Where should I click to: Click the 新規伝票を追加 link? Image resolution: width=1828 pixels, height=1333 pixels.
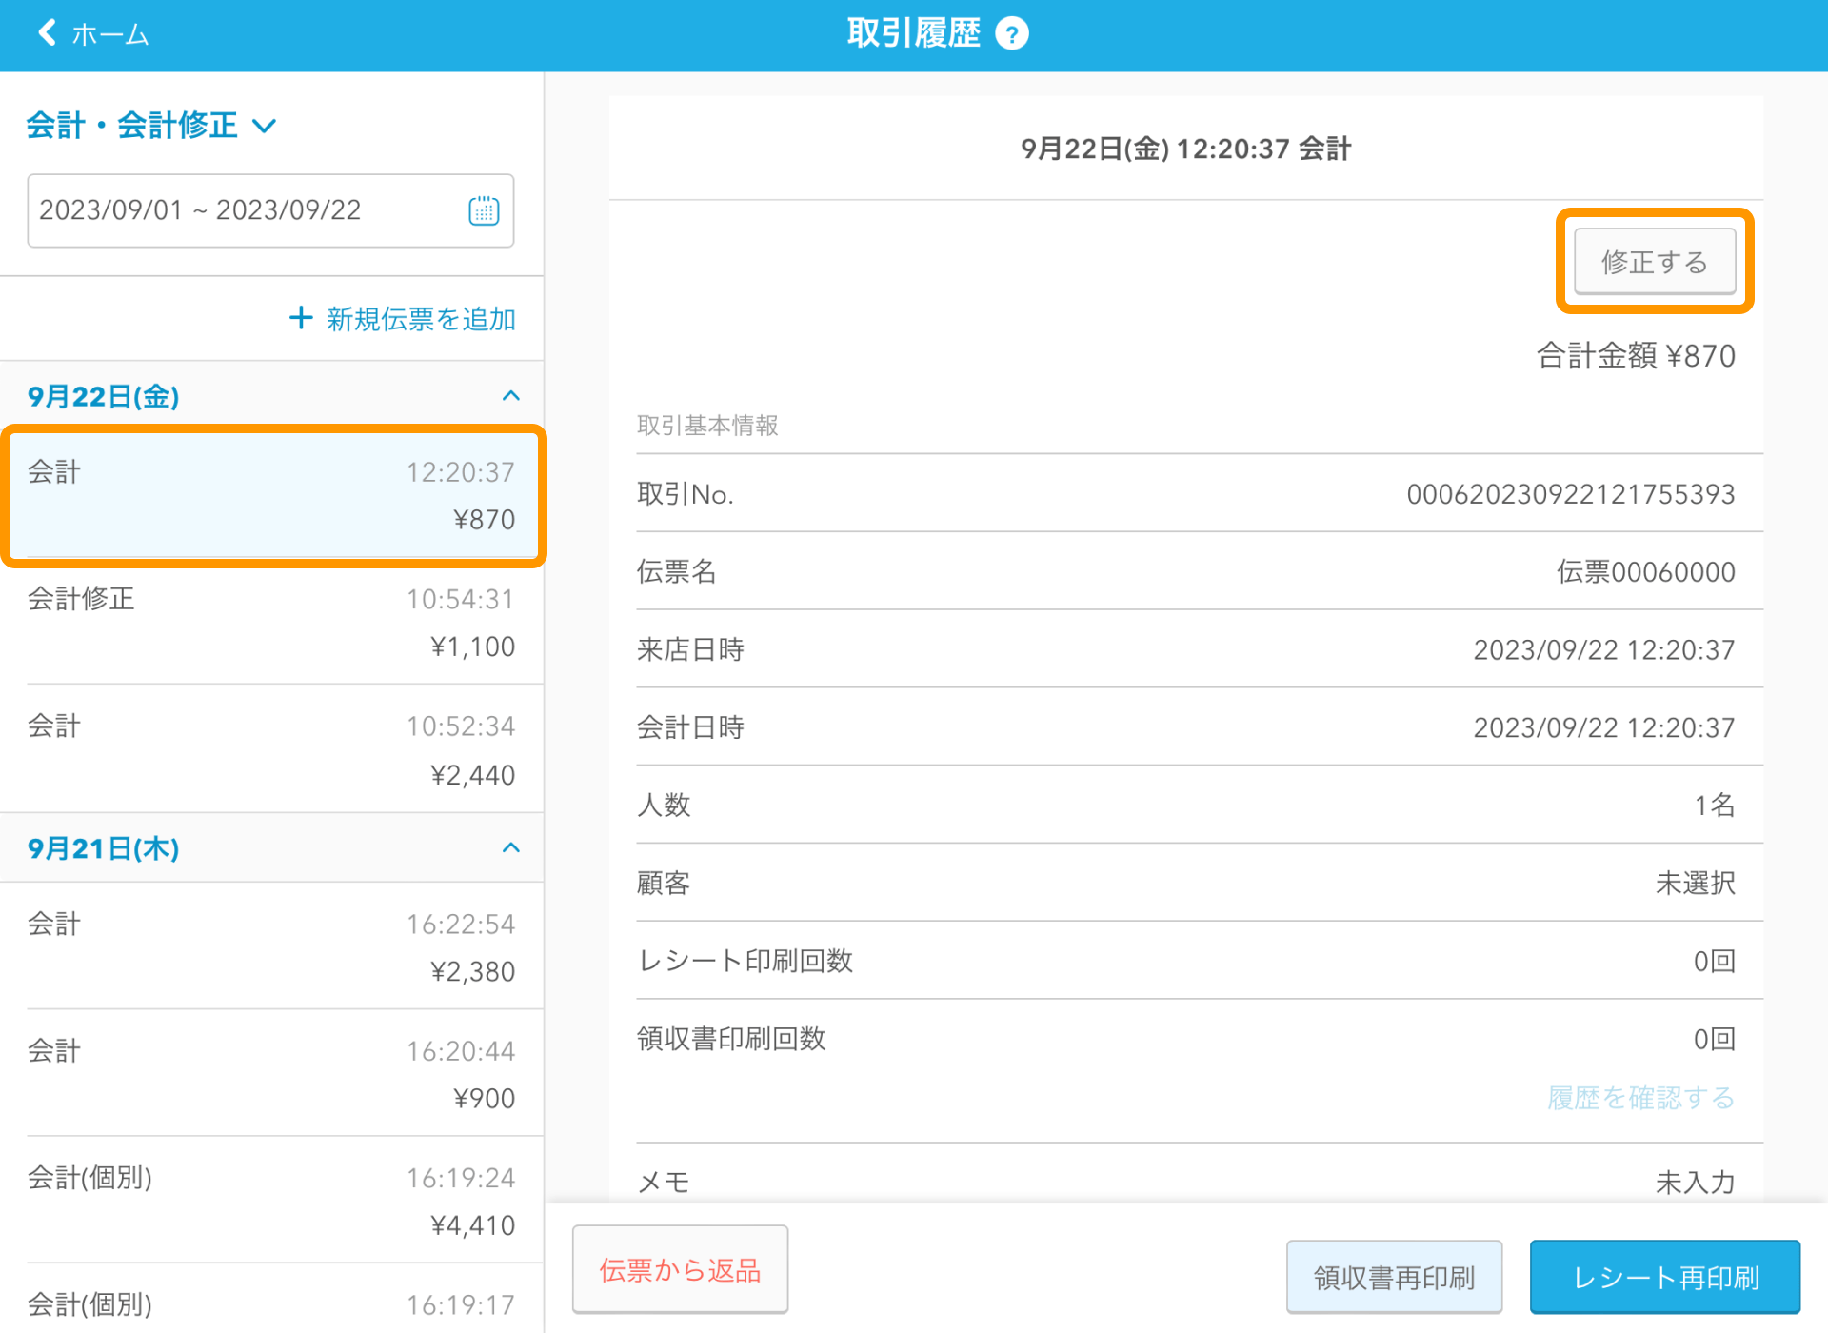[421, 319]
